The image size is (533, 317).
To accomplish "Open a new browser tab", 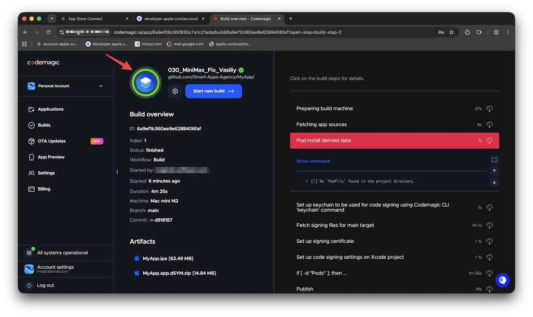I will pos(290,19).
